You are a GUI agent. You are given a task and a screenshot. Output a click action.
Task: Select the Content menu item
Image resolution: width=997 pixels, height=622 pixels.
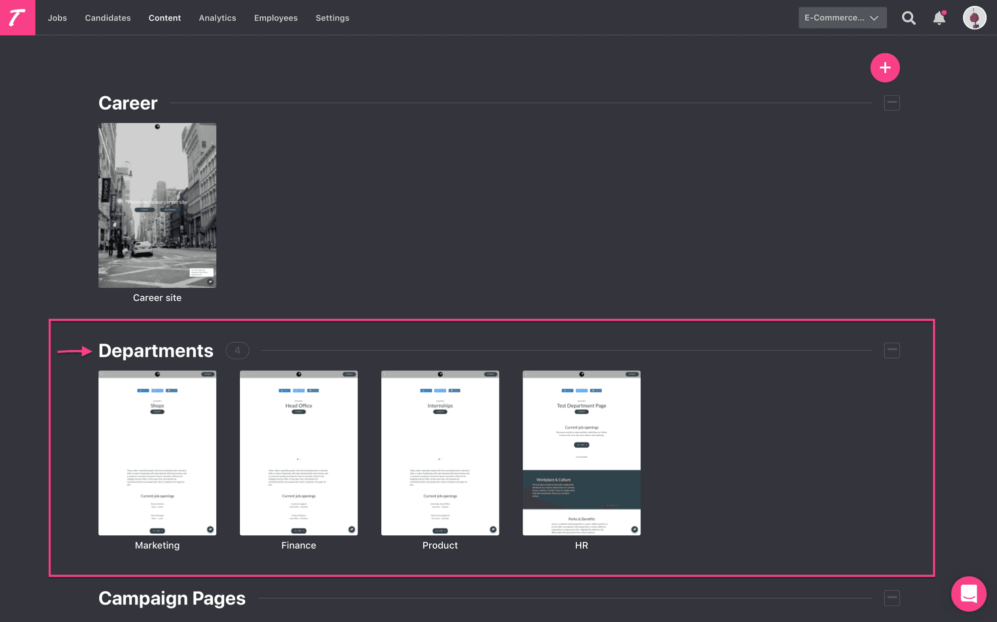(x=165, y=18)
